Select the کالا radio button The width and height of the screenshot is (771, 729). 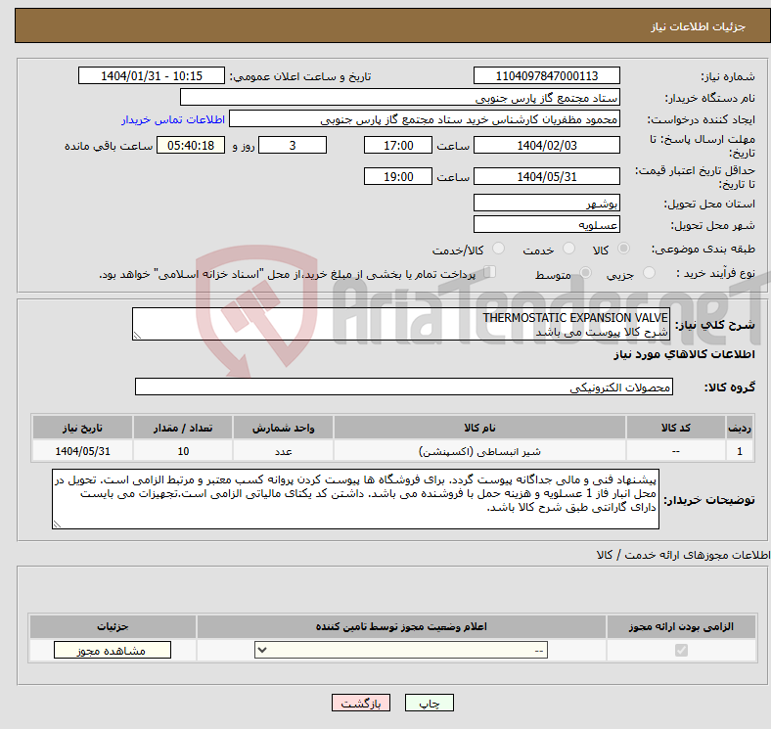click(x=623, y=249)
